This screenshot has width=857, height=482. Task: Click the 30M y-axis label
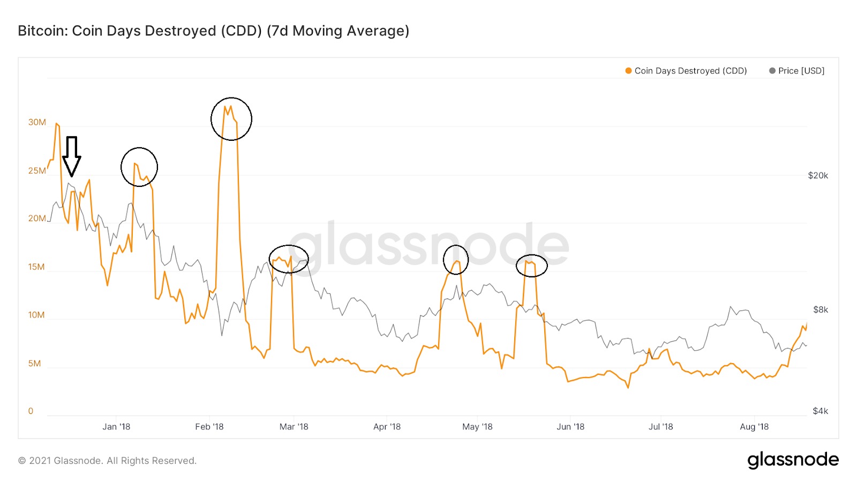pyautogui.click(x=37, y=122)
